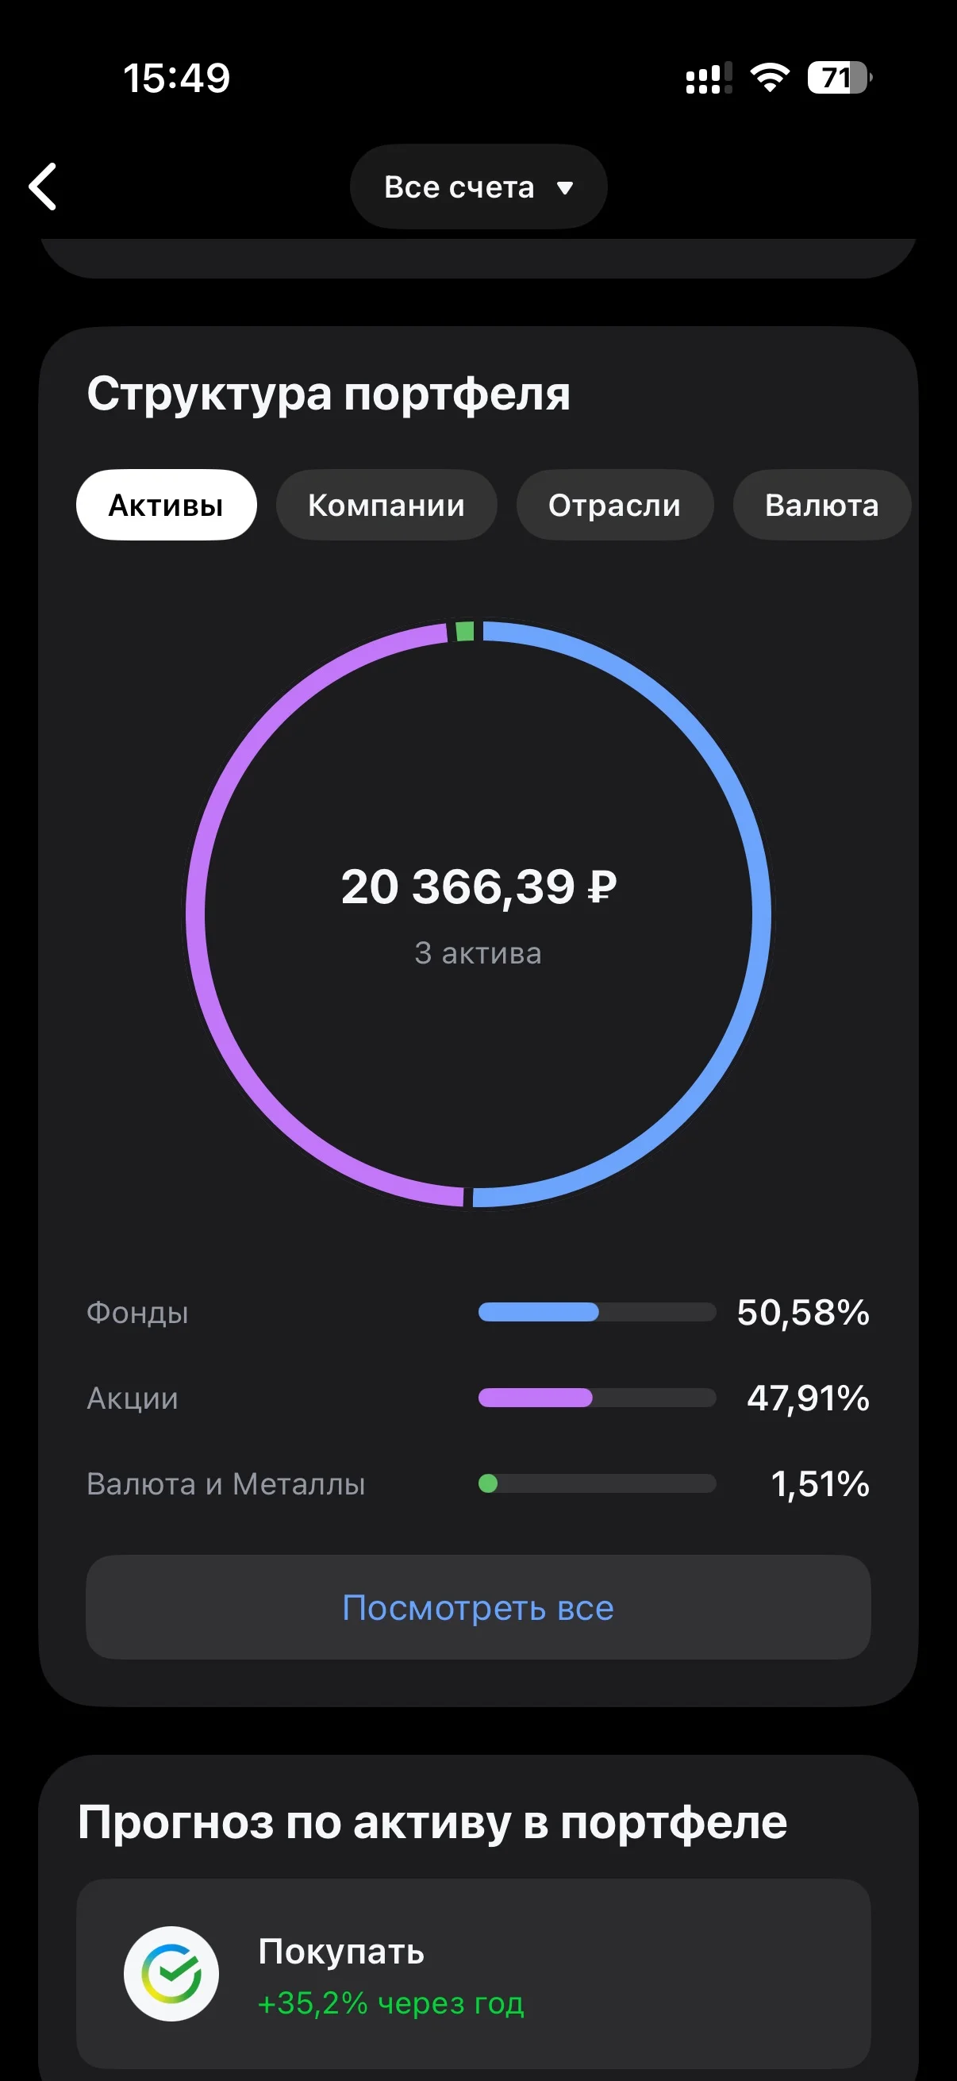
Task: Open the Покупать forecast card
Action: pos(473,1973)
